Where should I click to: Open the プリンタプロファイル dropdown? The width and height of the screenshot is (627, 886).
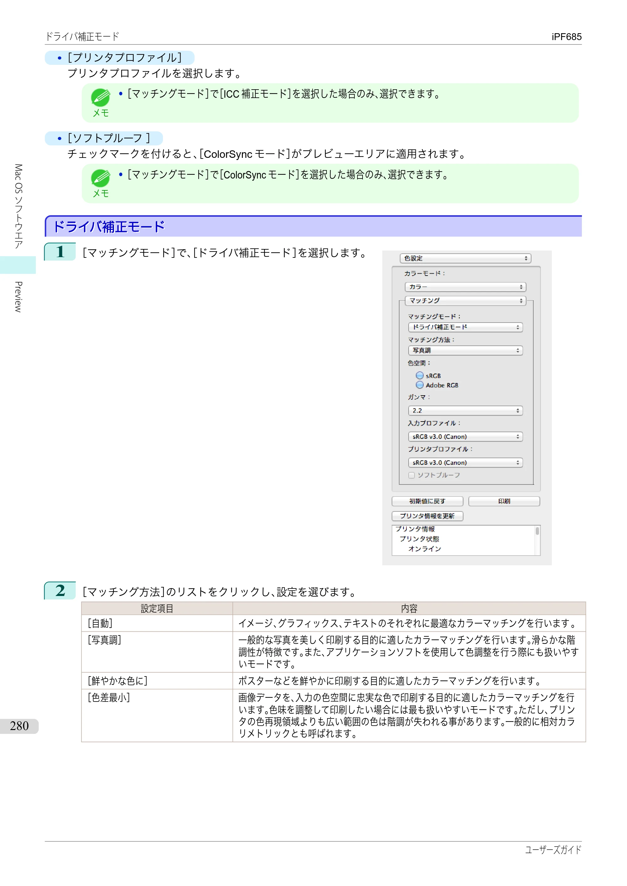(465, 462)
